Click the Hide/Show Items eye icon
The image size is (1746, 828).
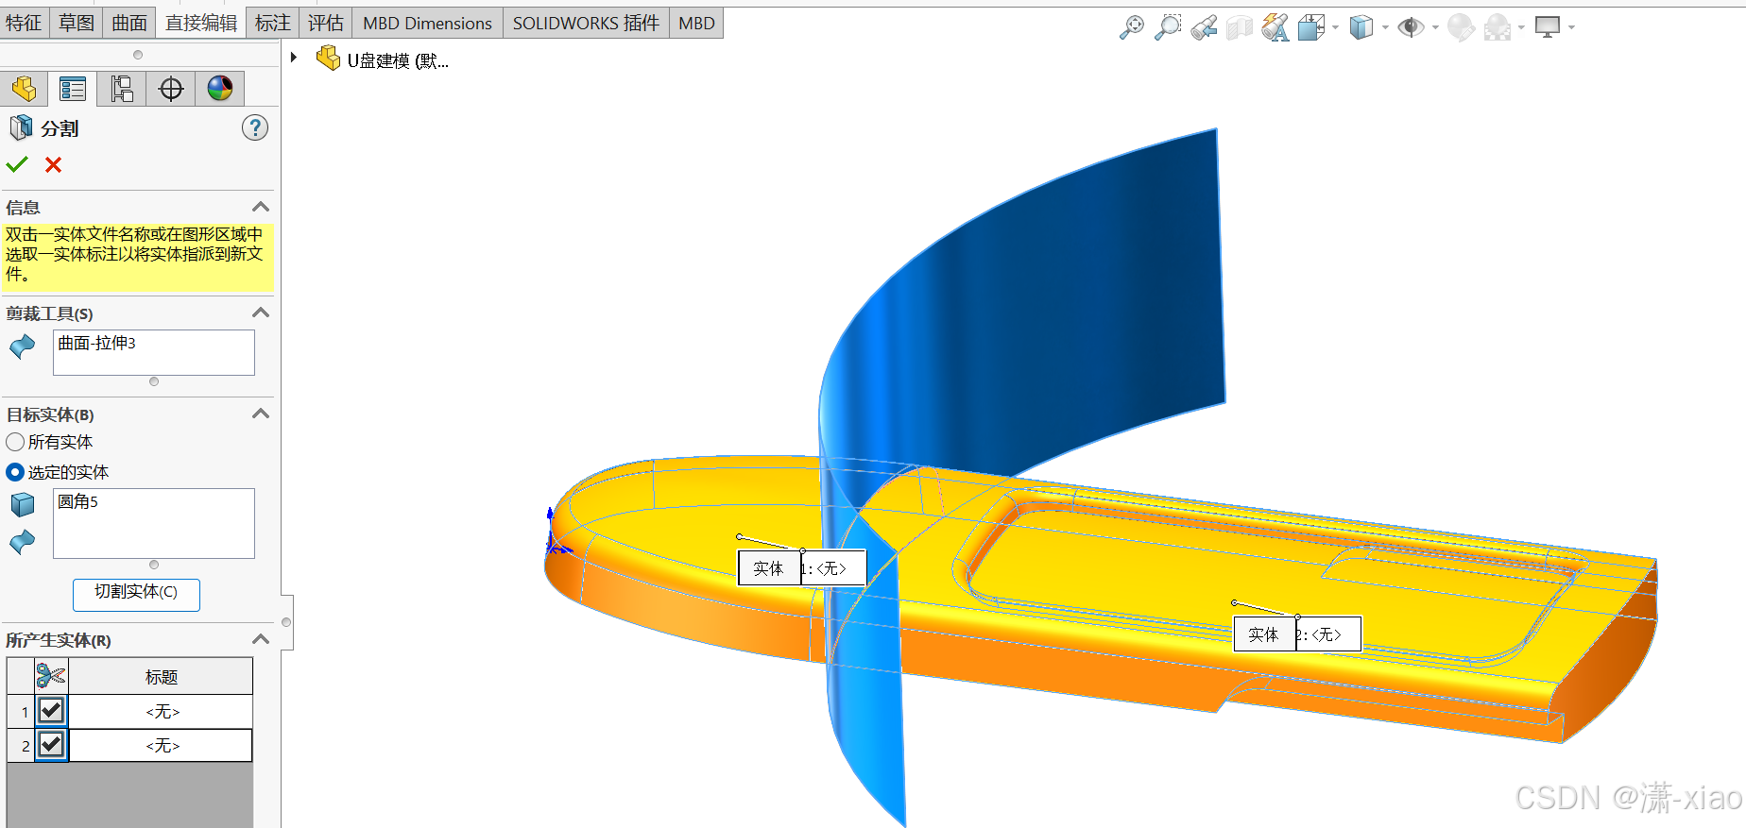pos(1411,27)
